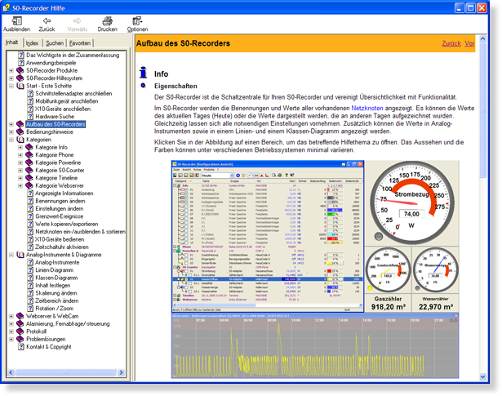Expand the Webserver & WebCam node

point(11,316)
